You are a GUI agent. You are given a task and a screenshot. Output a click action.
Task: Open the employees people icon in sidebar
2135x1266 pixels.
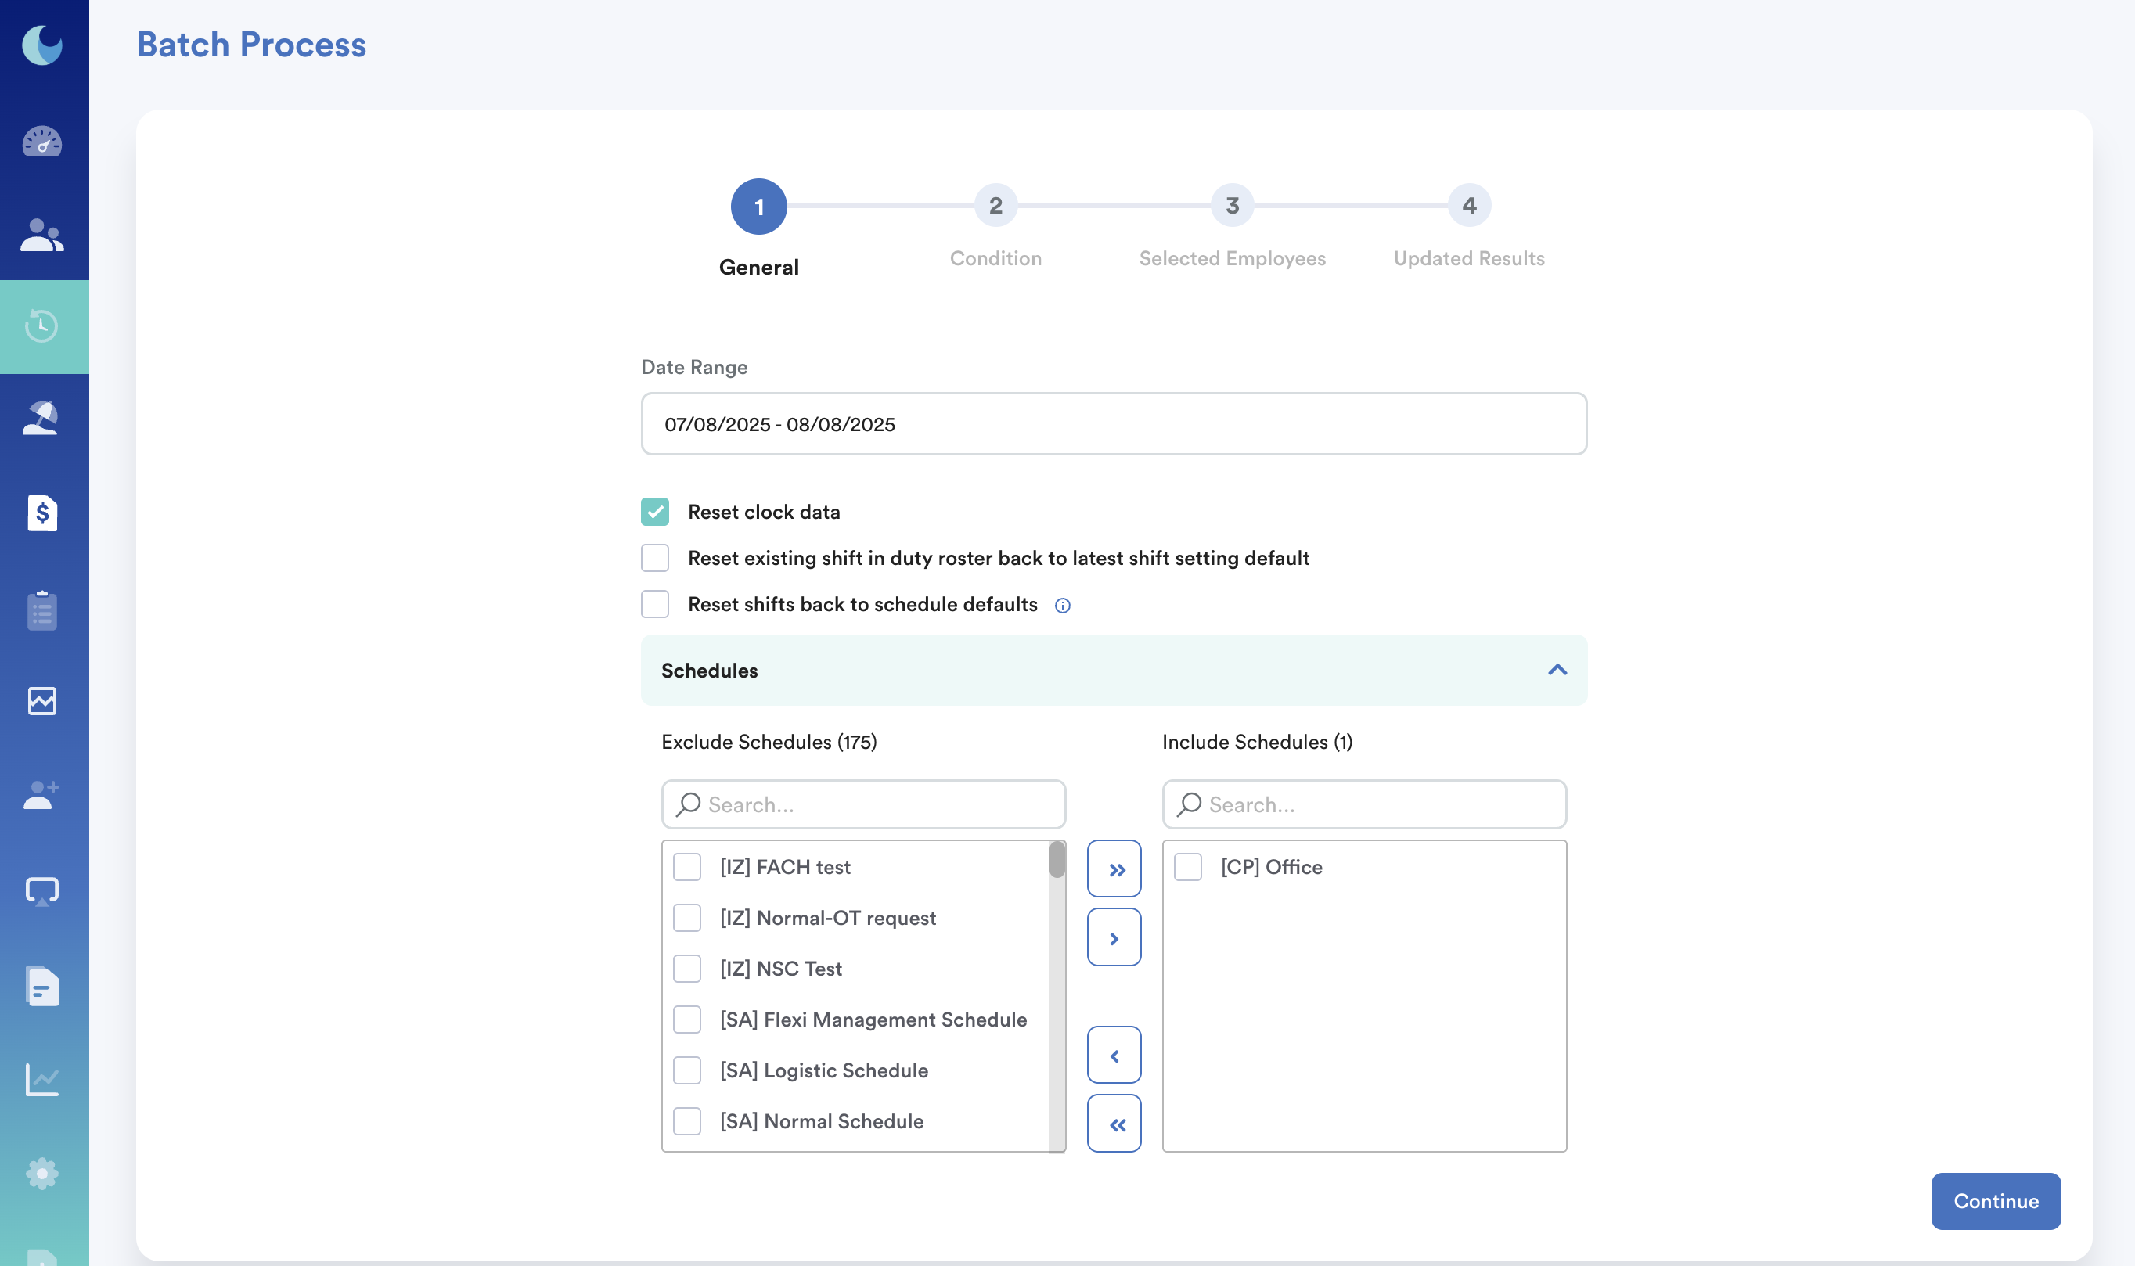click(41, 236)
